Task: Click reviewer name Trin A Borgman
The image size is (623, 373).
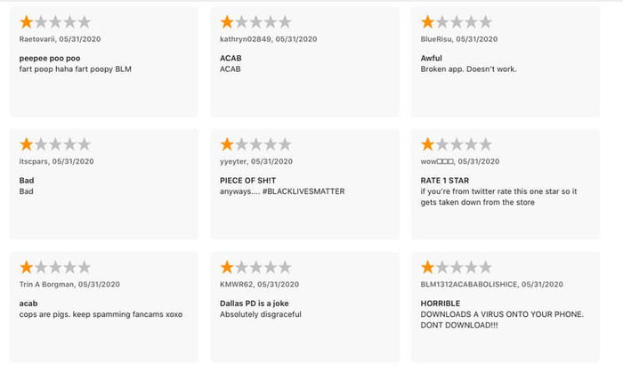Action: [x=47, y=284]
